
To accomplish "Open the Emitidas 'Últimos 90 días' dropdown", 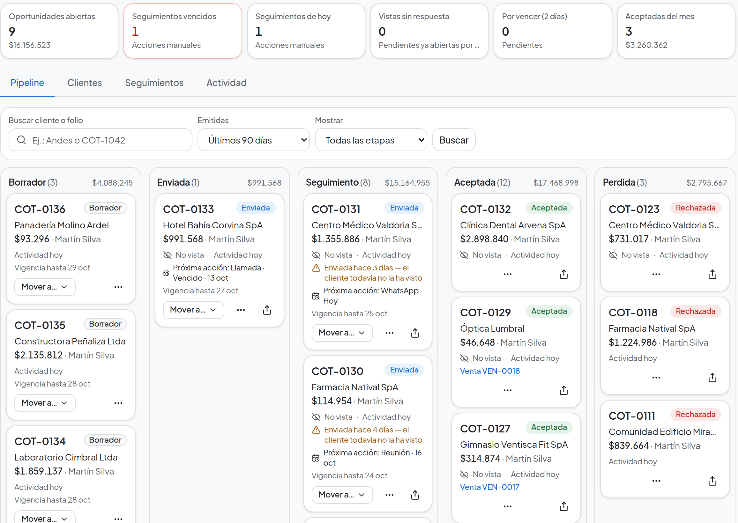I will click(x=254, y=140).
